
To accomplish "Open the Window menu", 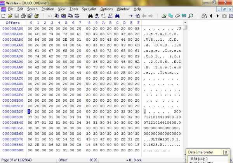I will 123,9.
